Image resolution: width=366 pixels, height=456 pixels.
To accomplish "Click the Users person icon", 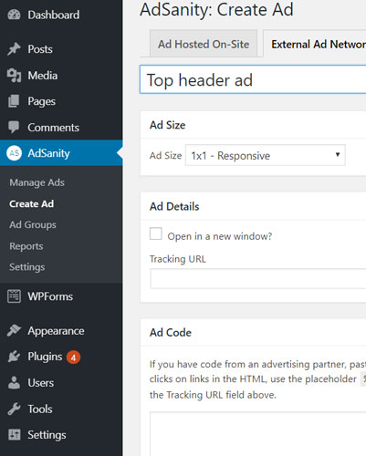I will [x=14, y=383].
